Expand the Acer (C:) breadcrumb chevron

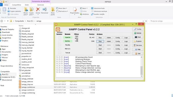[x=35, y=21]
